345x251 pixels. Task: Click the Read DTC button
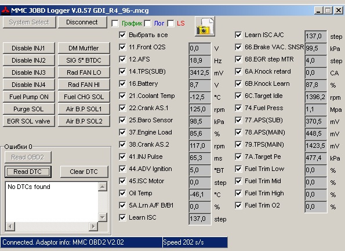(x=28, y=172)
